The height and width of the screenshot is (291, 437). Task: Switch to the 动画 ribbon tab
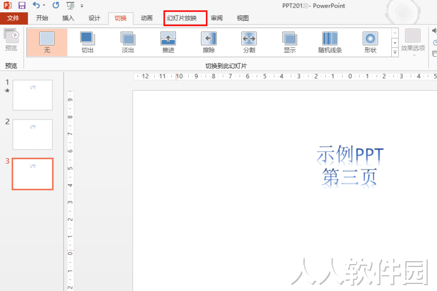pos(146,18)
